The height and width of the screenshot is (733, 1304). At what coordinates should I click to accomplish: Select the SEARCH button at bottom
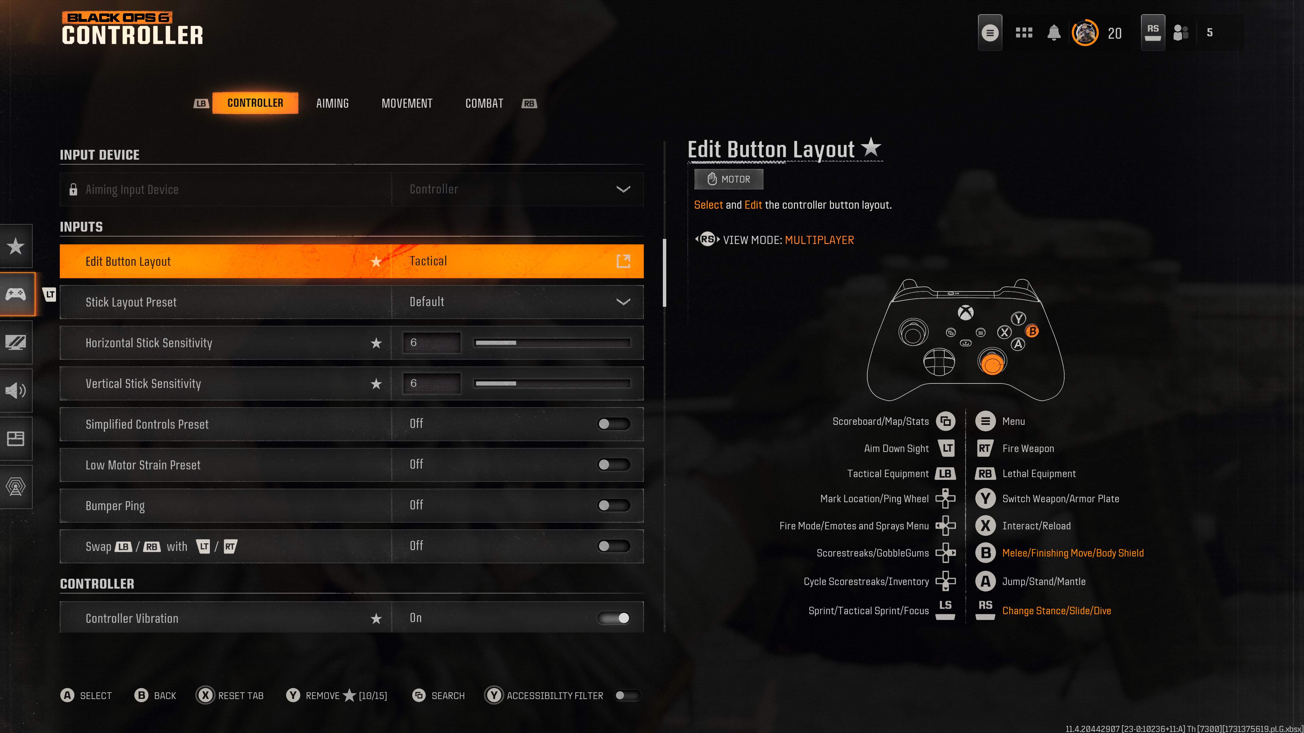tap(439, 695)
